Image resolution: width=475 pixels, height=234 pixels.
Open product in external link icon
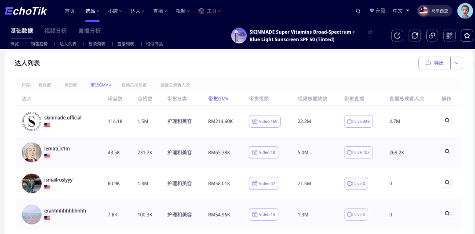(x=397, y=36)
